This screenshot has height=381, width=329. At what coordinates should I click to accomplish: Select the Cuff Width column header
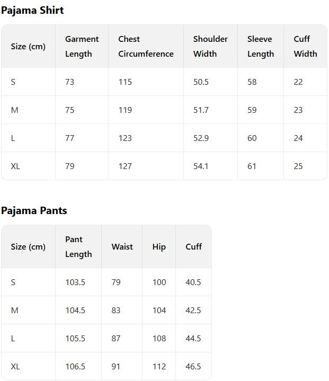(305, 46)
